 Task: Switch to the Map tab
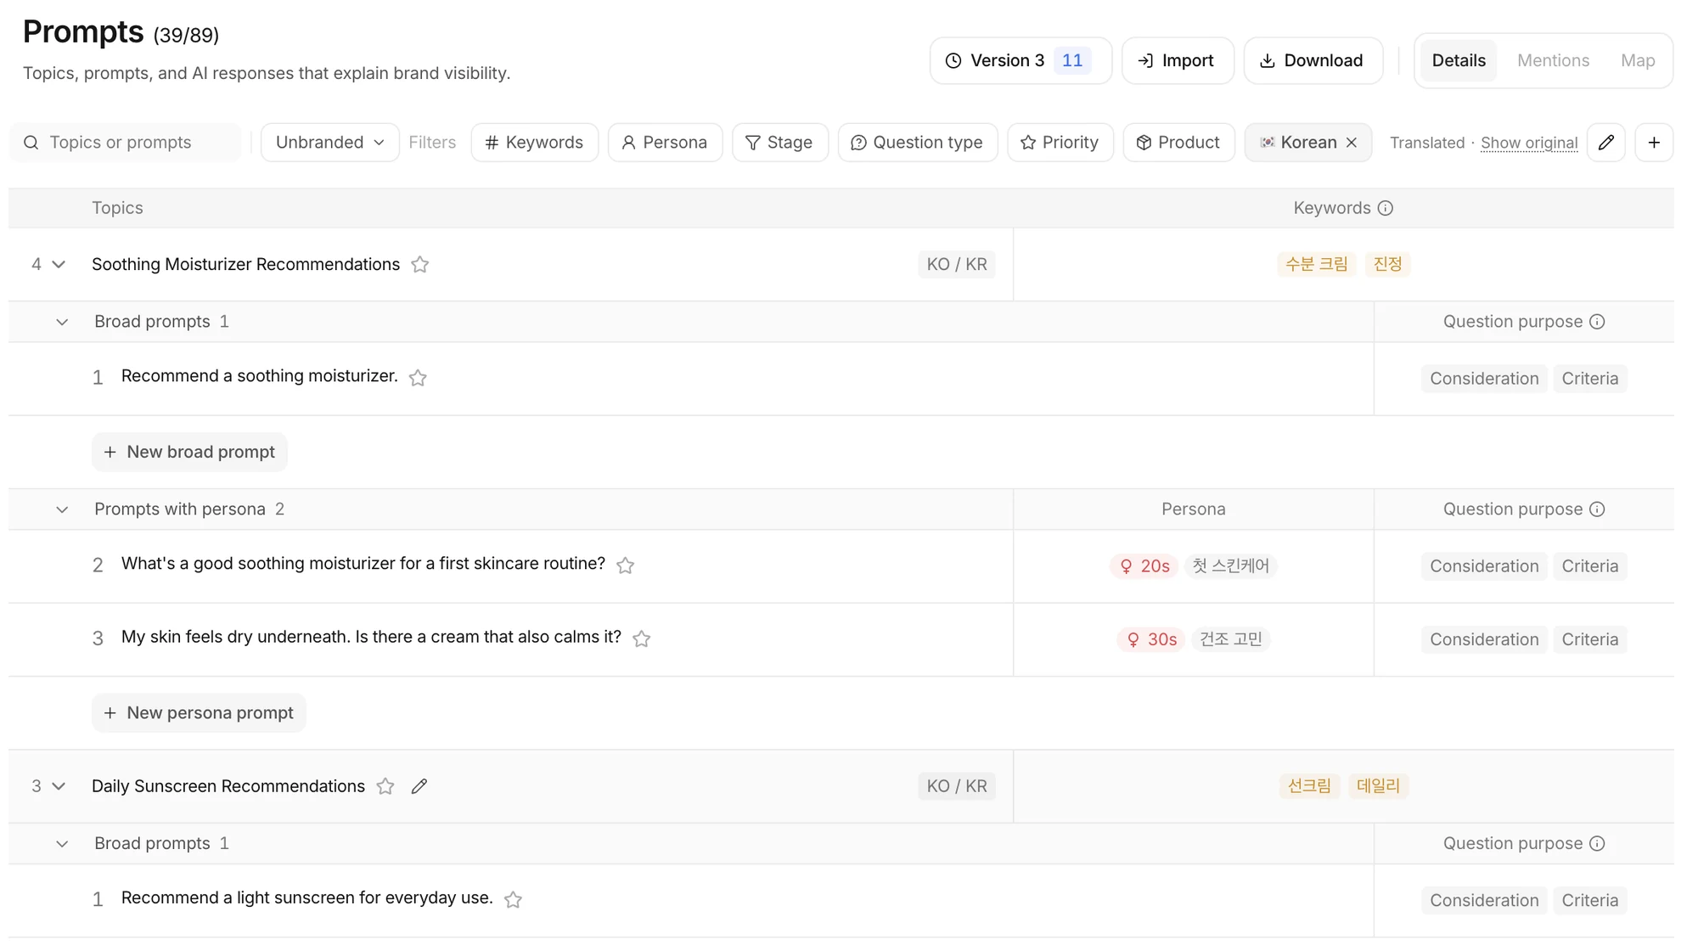(1638, 60)
